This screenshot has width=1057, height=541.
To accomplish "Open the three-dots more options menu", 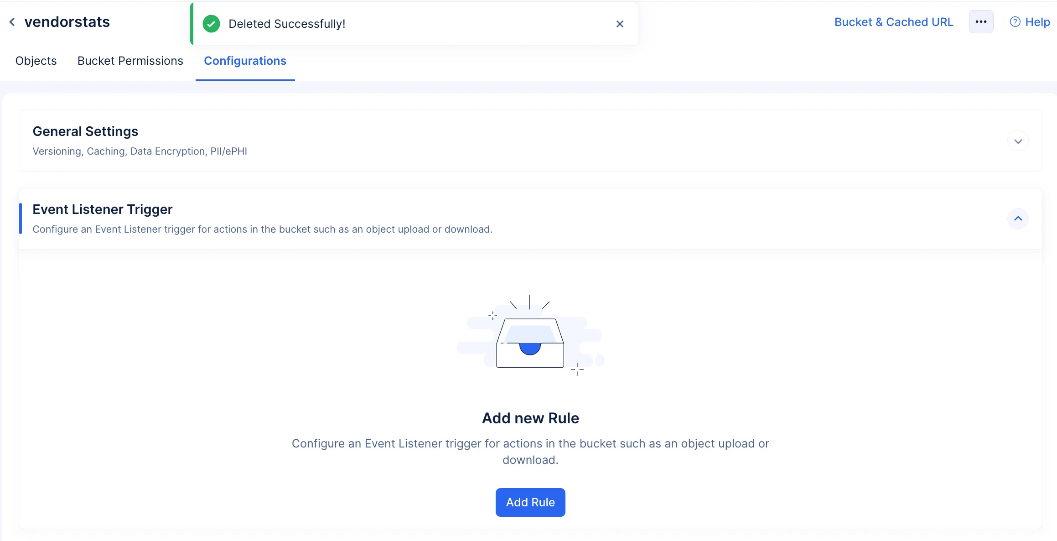I will click(981, 22).
